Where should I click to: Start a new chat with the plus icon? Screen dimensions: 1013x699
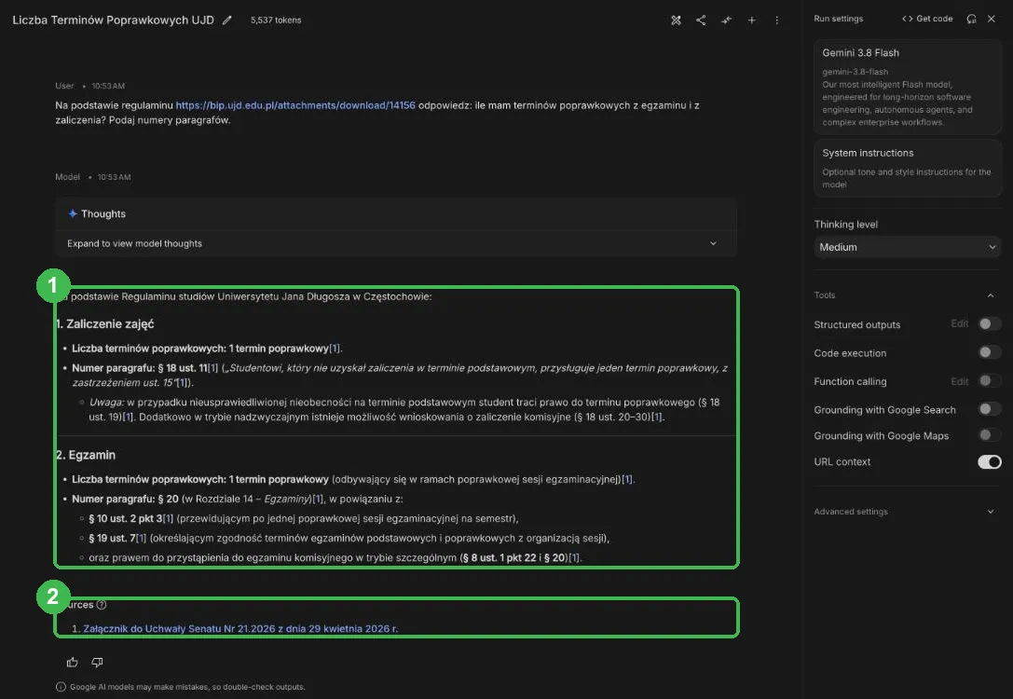coord(751,20)
